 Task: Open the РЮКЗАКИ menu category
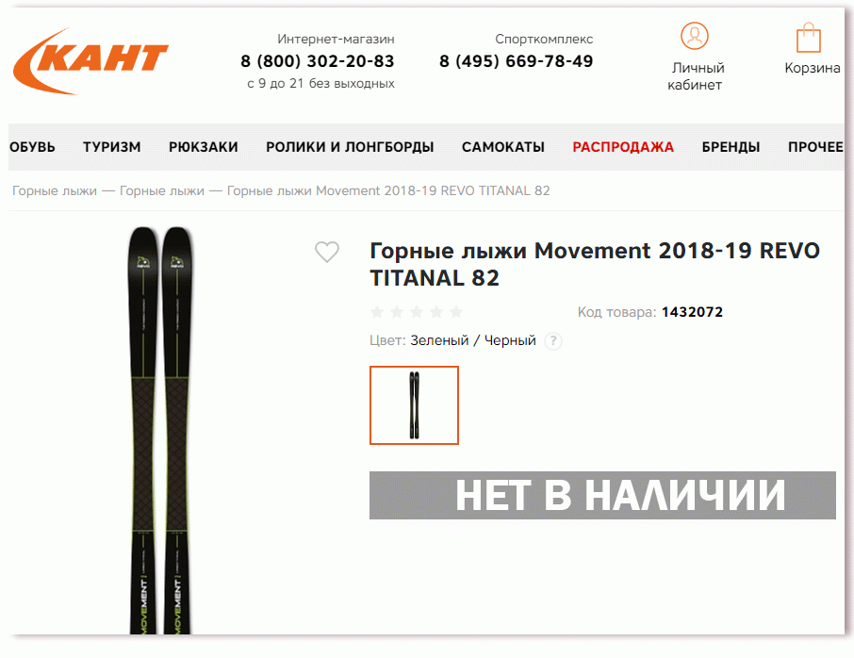[x=204, y=147]
